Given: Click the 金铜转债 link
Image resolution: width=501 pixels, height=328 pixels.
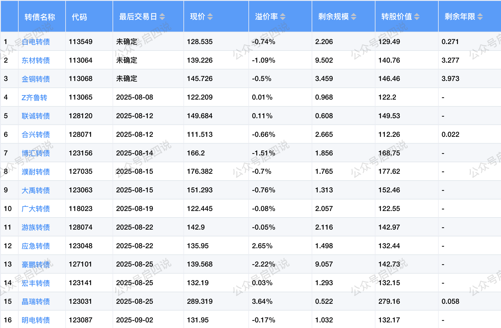Looking at the screenshot, I should tap(36, 79).
